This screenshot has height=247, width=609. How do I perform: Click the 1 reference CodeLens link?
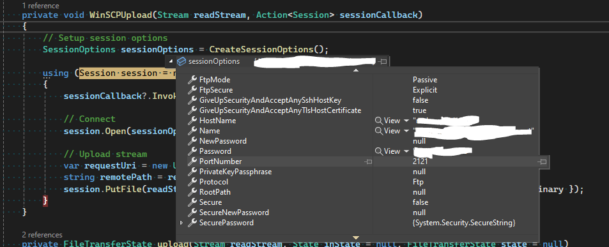pyautogui.click(x=41, y=6)
